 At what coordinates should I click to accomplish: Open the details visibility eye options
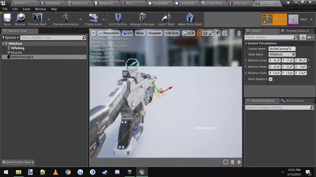coord(310,37)
